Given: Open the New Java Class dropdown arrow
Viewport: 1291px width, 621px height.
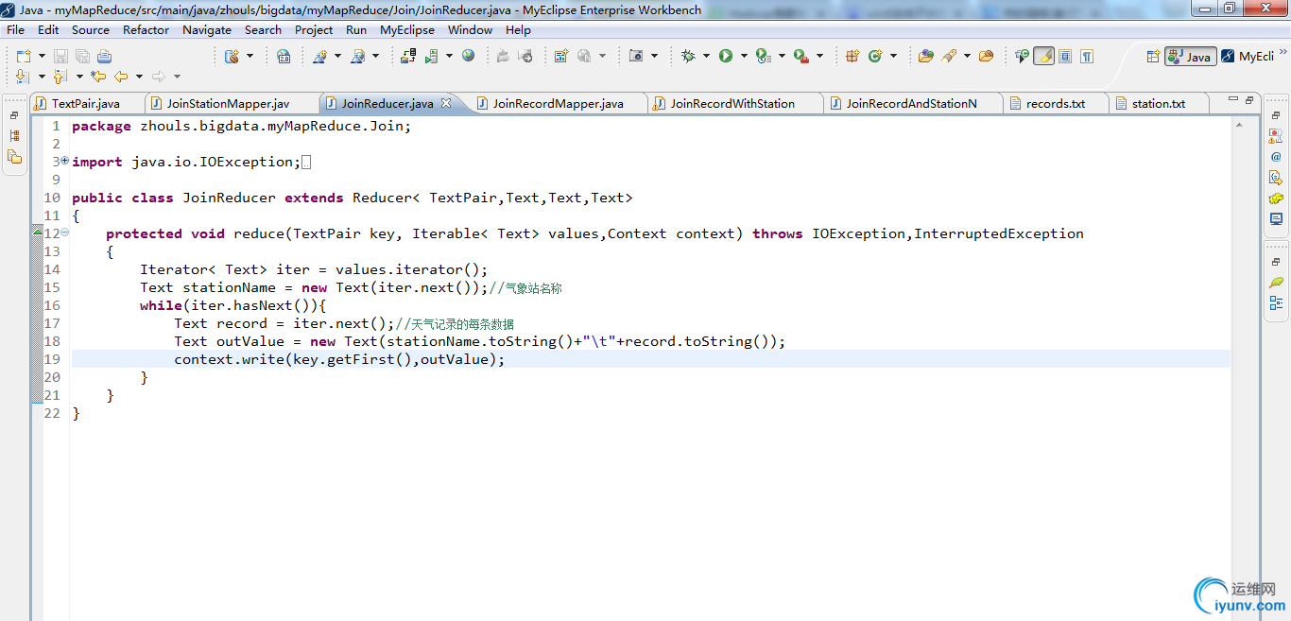Looking at the screenshot, I should (894, 56).
